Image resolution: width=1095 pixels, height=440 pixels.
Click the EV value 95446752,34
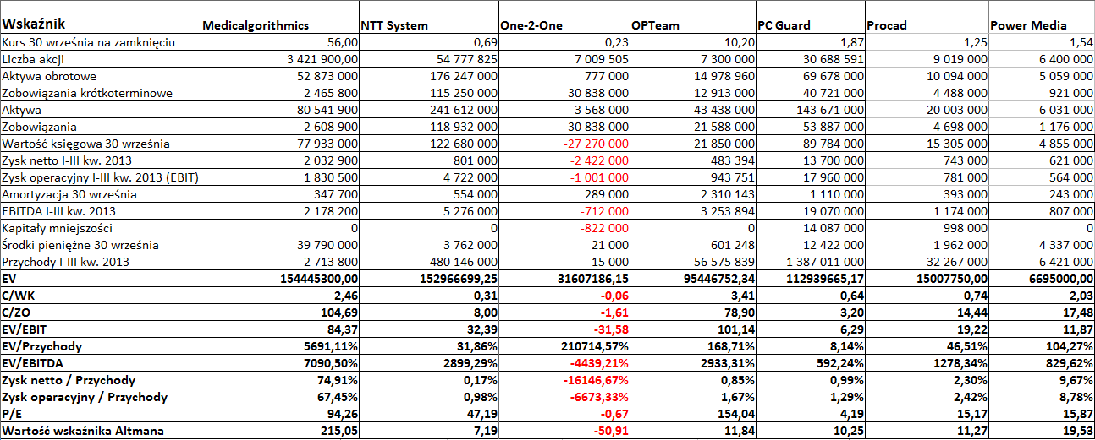tap(693, 279)
